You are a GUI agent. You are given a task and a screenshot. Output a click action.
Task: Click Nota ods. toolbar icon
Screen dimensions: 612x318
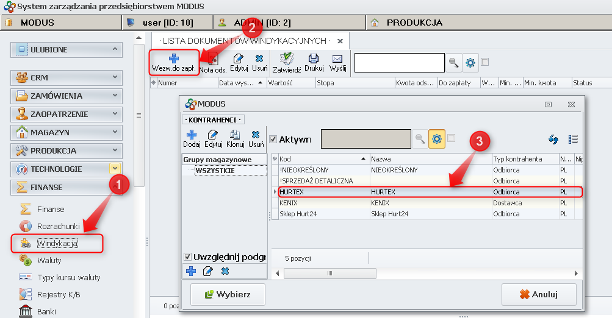pos(213,59)
